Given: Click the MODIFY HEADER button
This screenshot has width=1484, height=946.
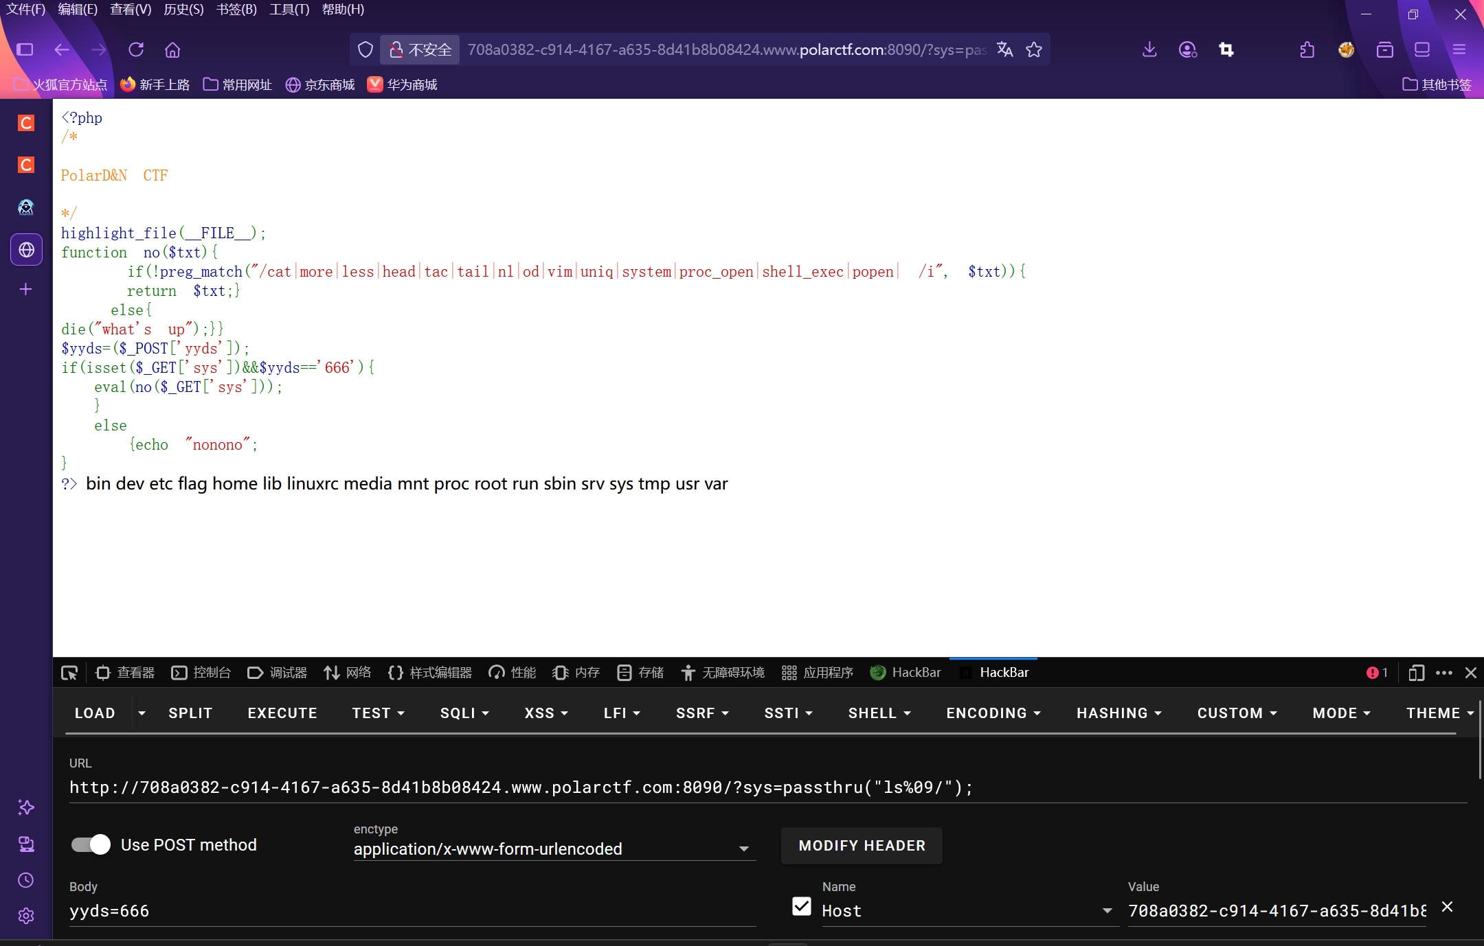Looking at the screenshot, I should [862, 846].
